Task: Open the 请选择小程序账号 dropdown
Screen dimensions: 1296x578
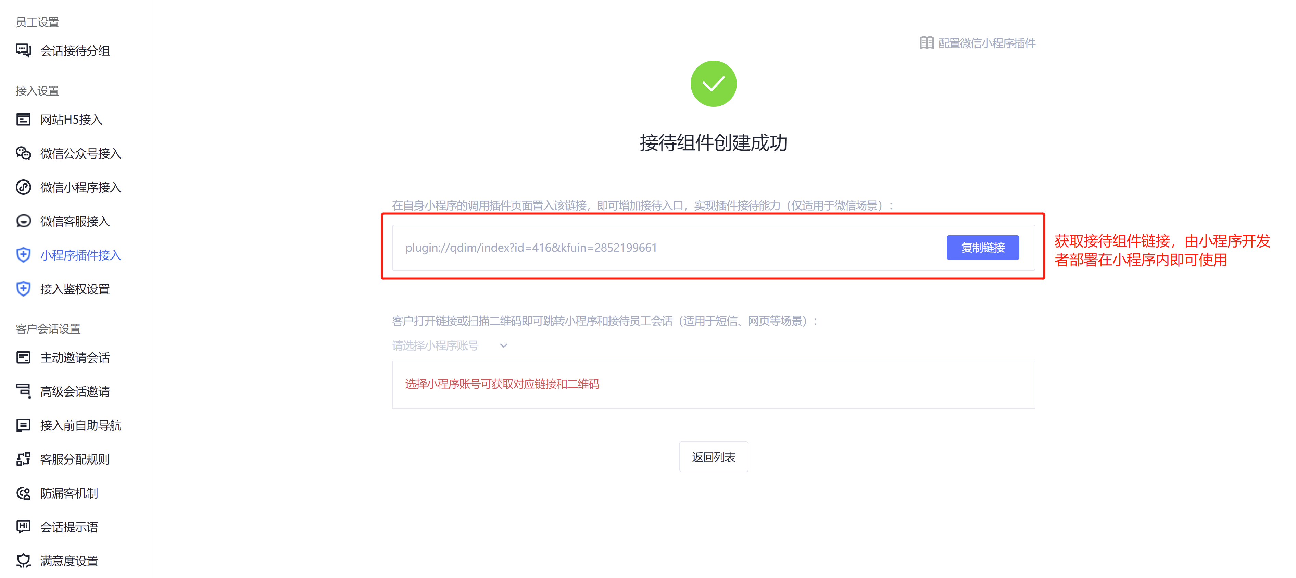Action: [x=450, y=345]
